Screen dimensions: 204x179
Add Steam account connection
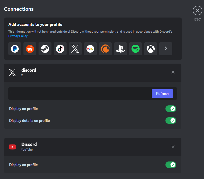[45, 49]
